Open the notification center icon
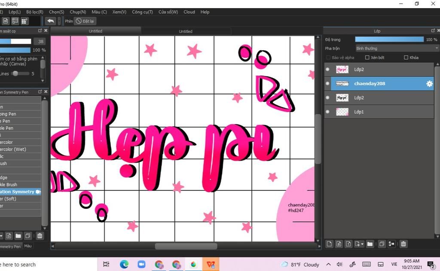Screen dimensions: 440x271 click(431, 264)
